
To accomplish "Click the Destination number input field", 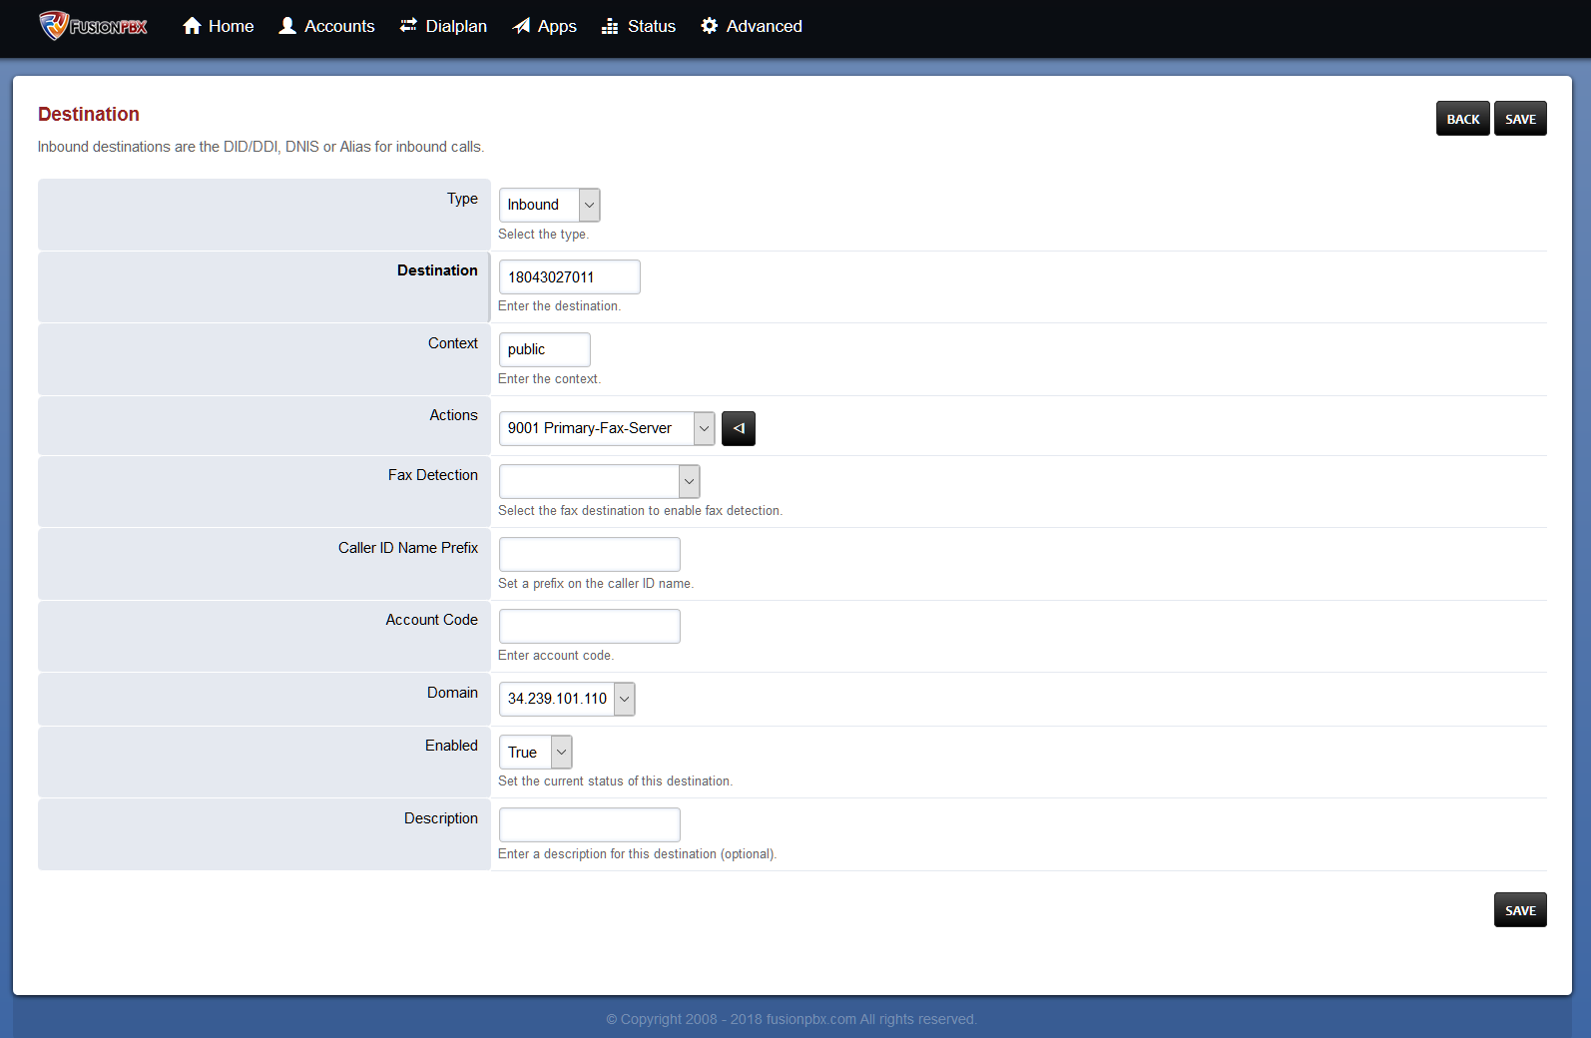I will tap(569, 277).
